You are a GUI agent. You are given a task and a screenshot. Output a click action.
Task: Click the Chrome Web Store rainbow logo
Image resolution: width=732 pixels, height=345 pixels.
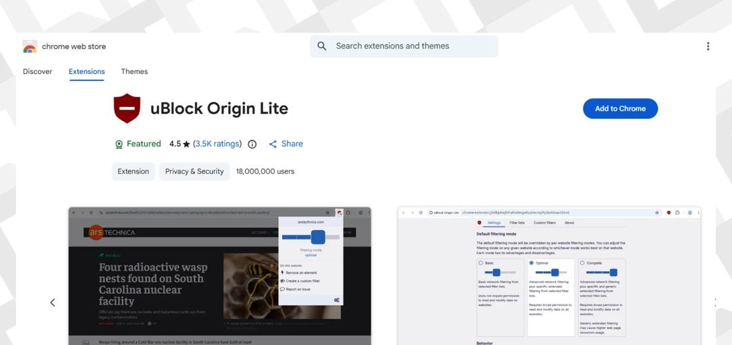[30, 47]
